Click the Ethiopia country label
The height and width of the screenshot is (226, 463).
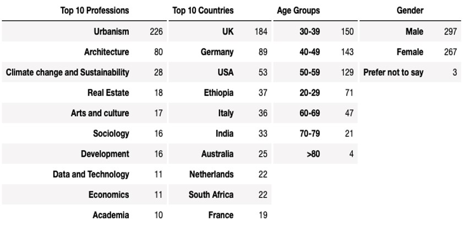(219, 93)
